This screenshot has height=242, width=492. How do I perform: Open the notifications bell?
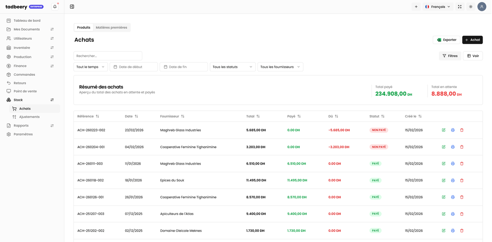point(55,7)
